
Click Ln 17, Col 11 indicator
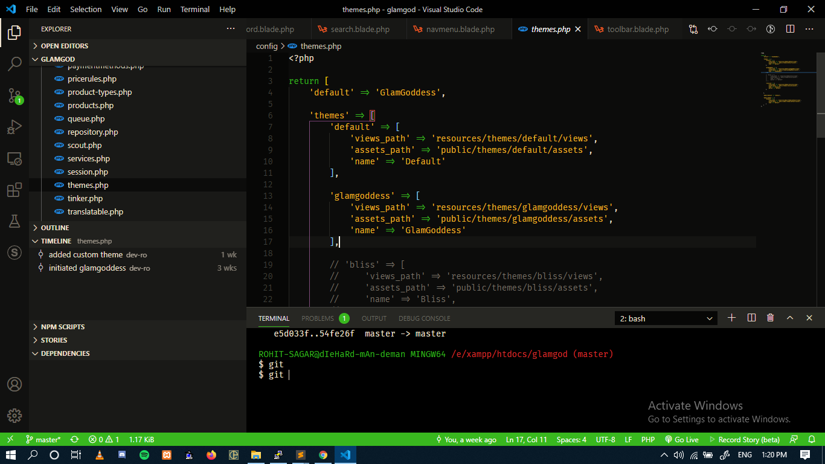[527, 440]
